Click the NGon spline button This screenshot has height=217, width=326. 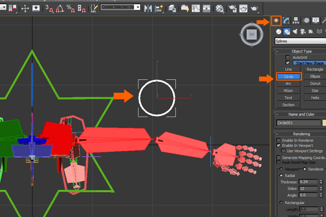tap(289, 91)
